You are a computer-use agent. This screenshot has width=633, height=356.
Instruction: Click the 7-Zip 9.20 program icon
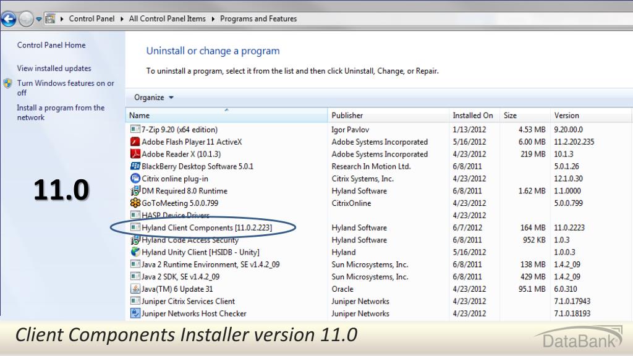(x=135, y=129)
